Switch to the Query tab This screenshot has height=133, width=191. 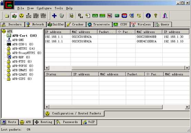click(x=163, y=24)
